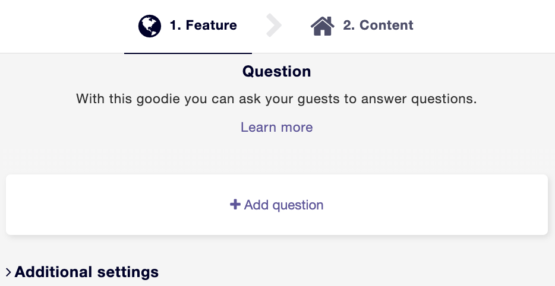
Task: Click the gray arrow between the steps
Action: click(x=273, y=26)
